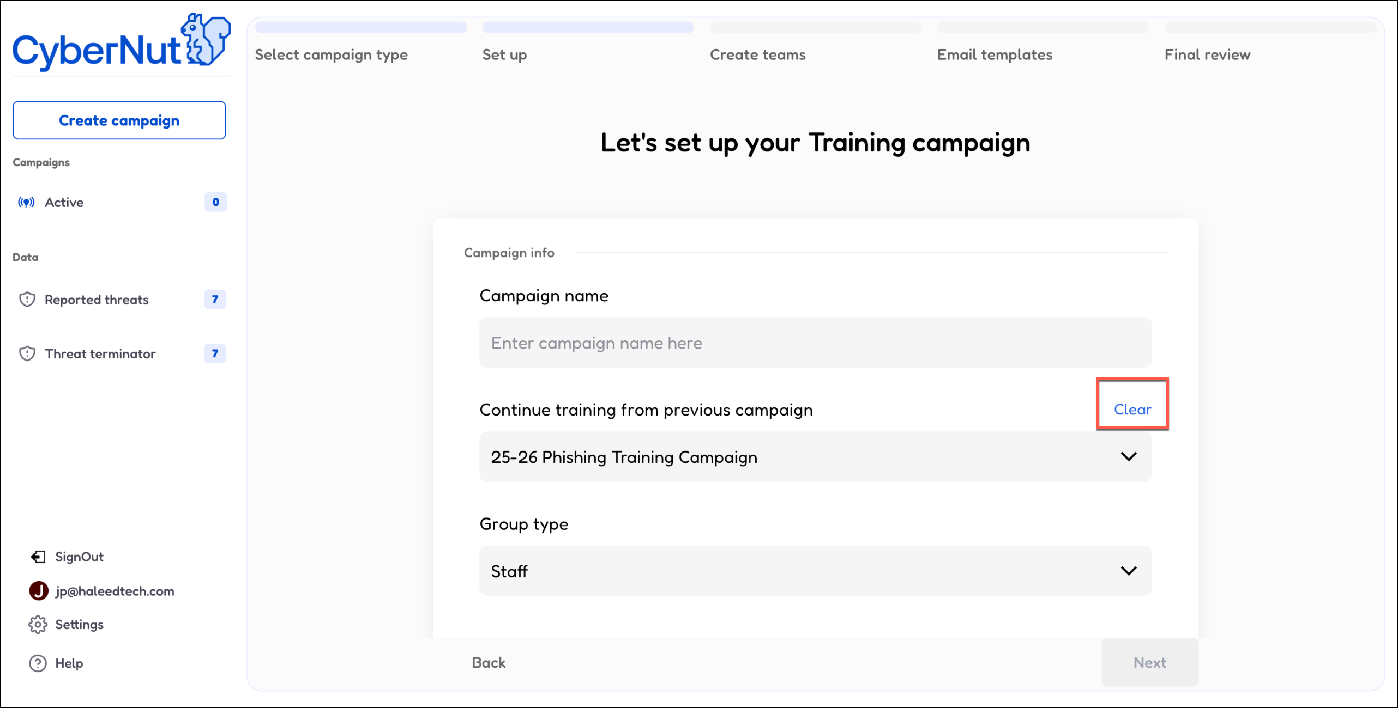
Task: Click the Create campaign button
Action: (119, 120)
